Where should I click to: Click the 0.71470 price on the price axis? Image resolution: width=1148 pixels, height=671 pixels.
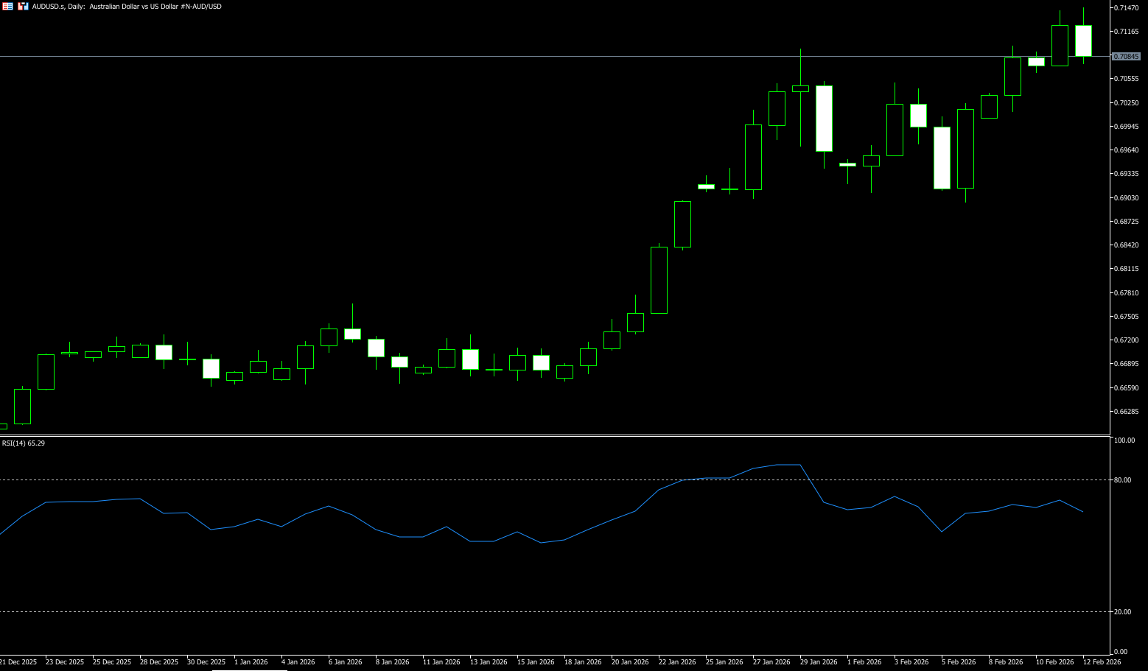[x=1126, y=7]
